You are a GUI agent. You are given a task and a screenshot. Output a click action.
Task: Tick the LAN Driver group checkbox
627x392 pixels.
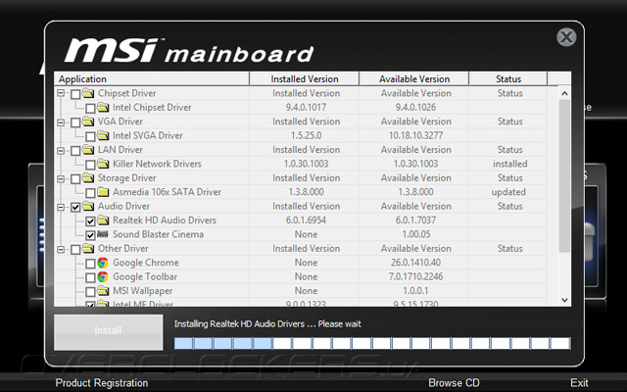tap(75, 151)
